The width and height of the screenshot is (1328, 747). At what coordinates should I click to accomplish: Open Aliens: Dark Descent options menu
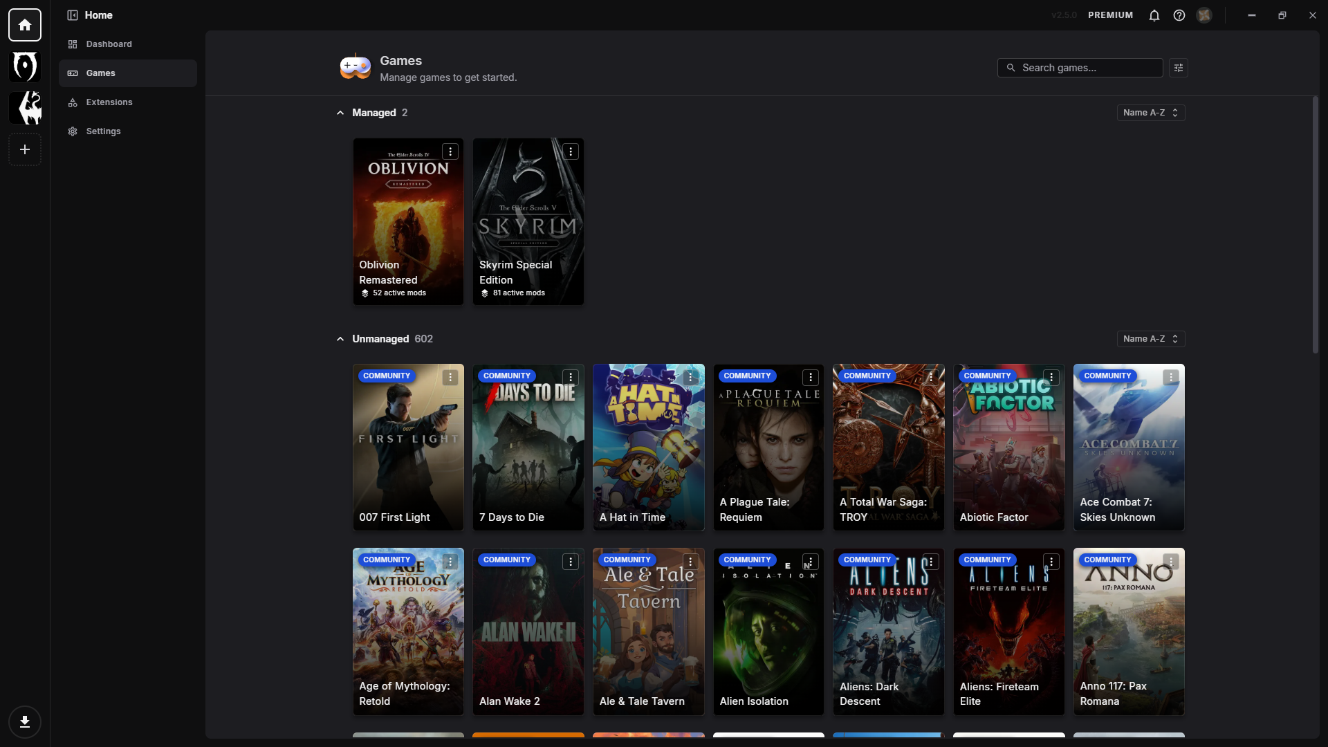[x=931, y=562]
